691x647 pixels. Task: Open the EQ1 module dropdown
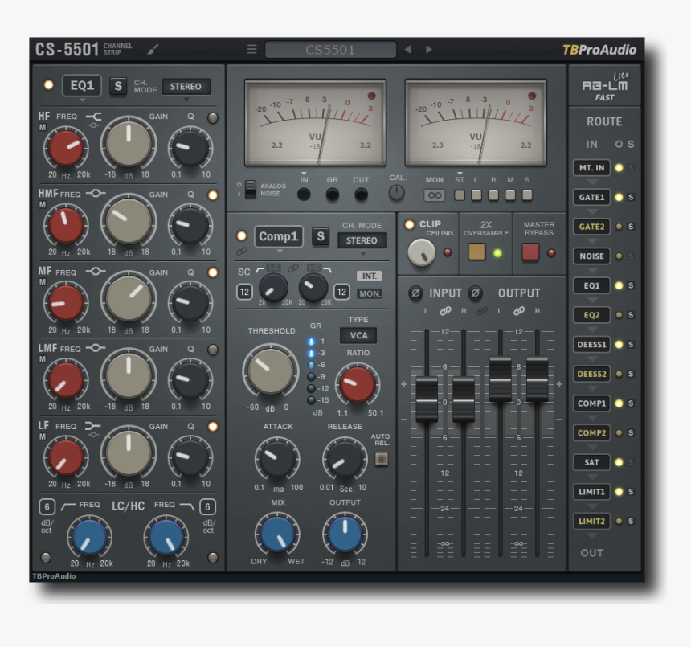[82, 85]
